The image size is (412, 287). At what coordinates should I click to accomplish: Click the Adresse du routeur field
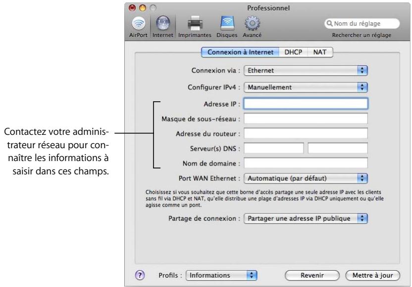click(306, 133)
